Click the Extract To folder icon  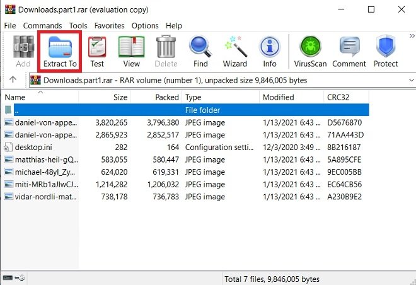coord(60,47)
